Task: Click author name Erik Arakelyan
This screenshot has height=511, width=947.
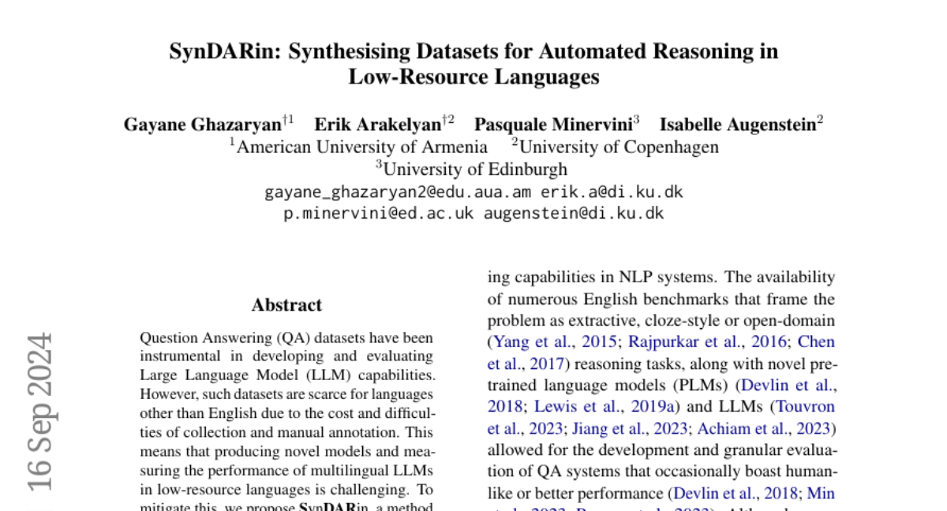Action: point(377,124)
